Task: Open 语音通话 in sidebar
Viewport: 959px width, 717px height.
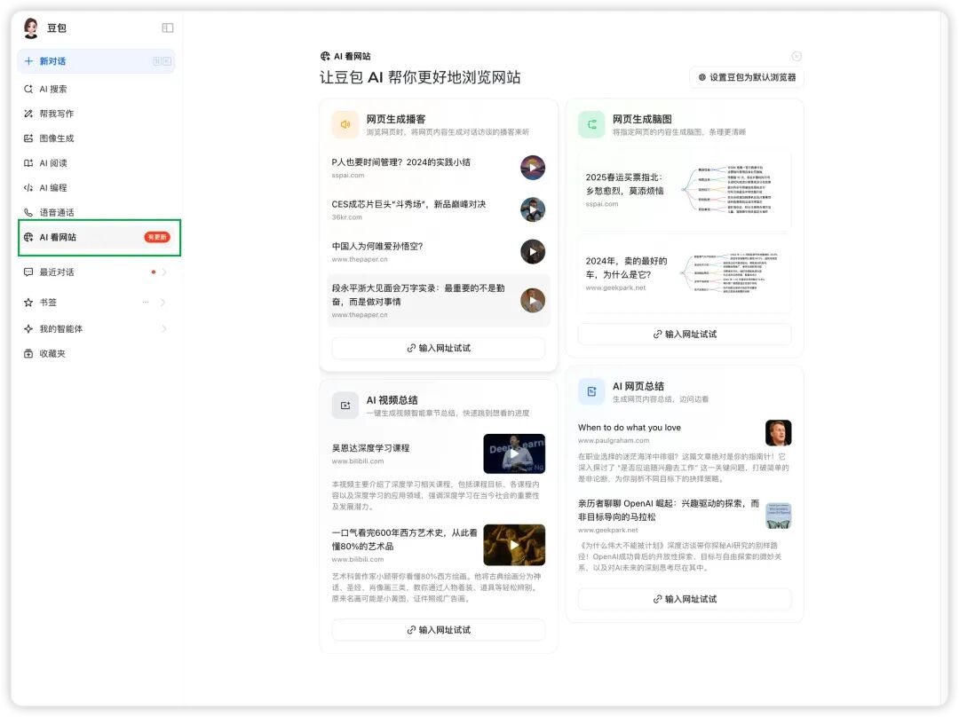Action: point(96,212)
